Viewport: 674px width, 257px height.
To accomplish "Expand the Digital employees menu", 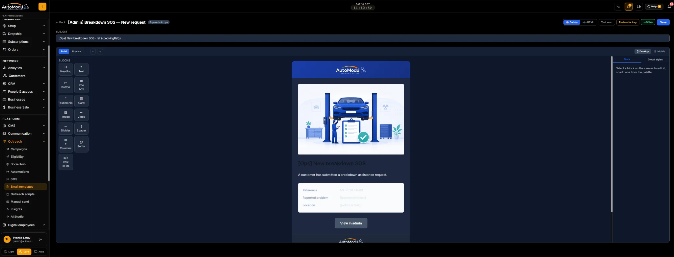I will coord(24,225).
